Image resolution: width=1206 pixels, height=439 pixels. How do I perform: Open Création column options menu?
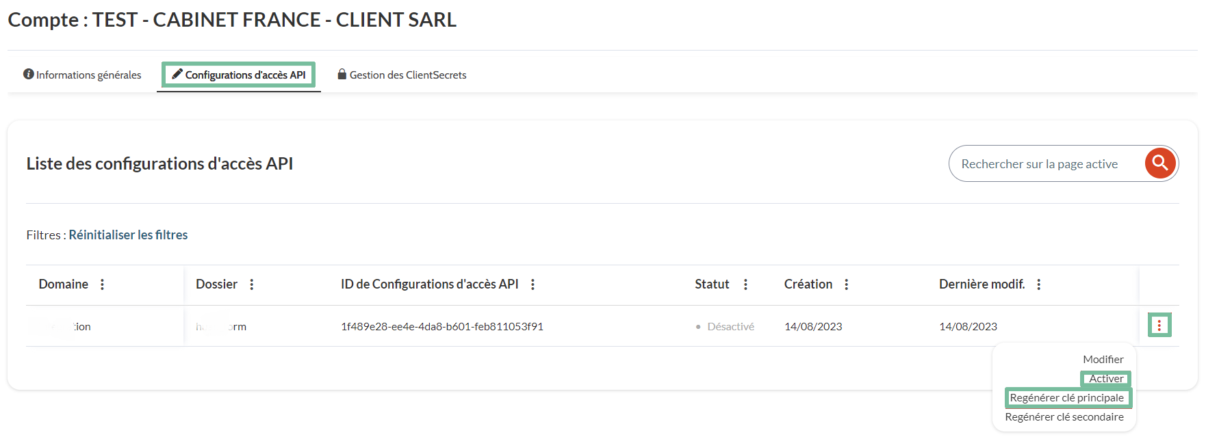pyautogui.click(x=847, y=284)
